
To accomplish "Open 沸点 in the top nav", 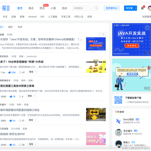I will (x=31, y=8).
